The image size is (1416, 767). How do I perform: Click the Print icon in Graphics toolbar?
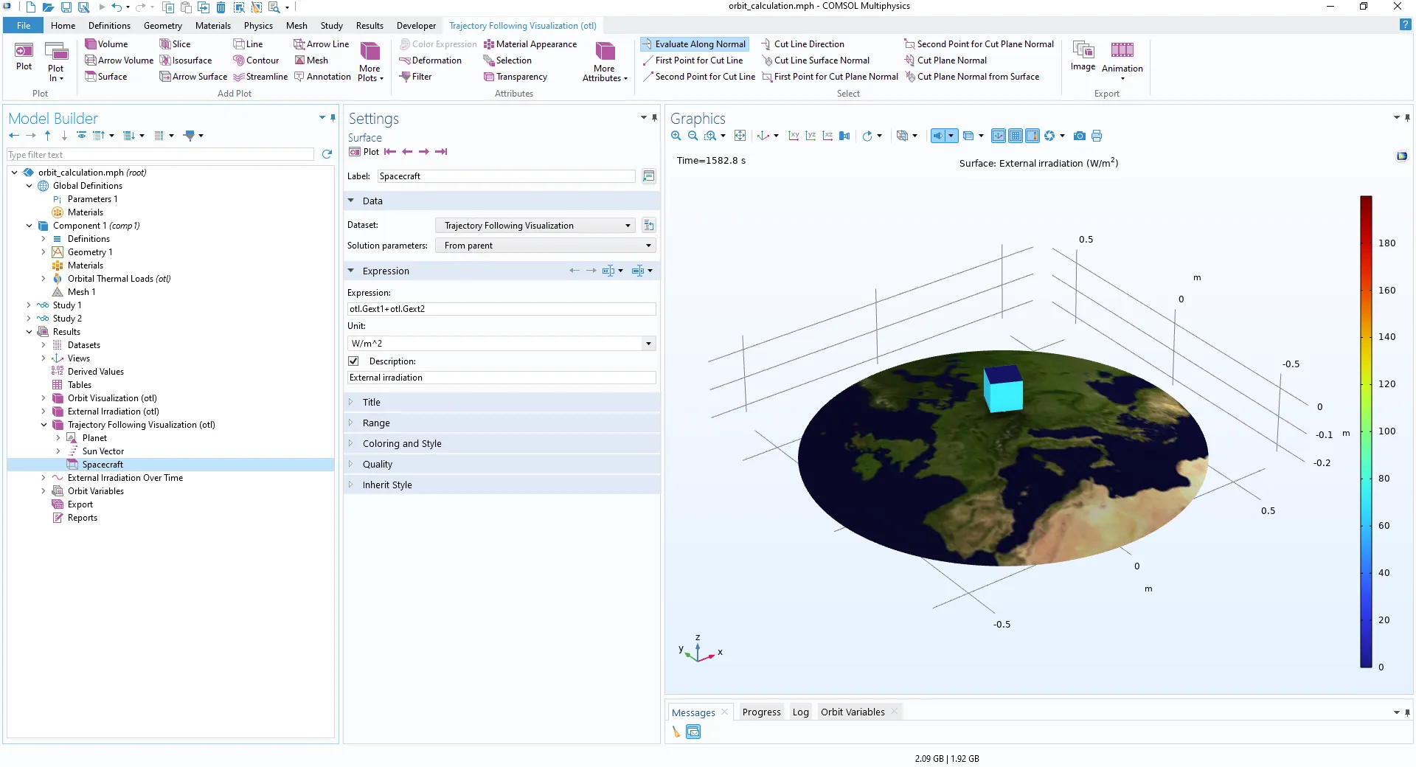[1097, 136]
